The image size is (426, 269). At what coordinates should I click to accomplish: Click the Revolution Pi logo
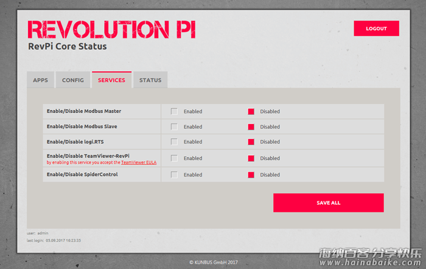(111, 29)
